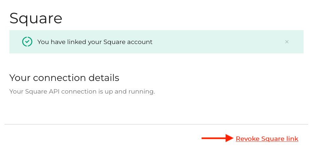Image resolution: width=313 pixels, height=158 pixels.
Task: Click the word account in the alert
Action: [x=140, y=42]
